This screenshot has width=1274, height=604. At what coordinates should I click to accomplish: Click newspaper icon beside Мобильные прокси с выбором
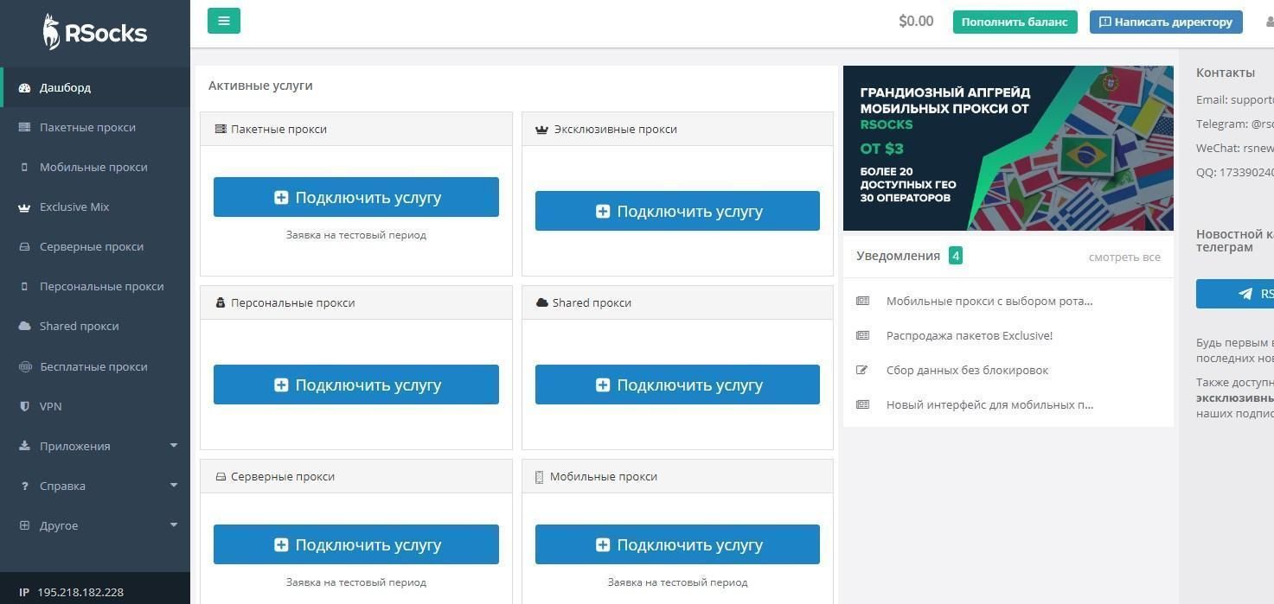coord(862,301)
